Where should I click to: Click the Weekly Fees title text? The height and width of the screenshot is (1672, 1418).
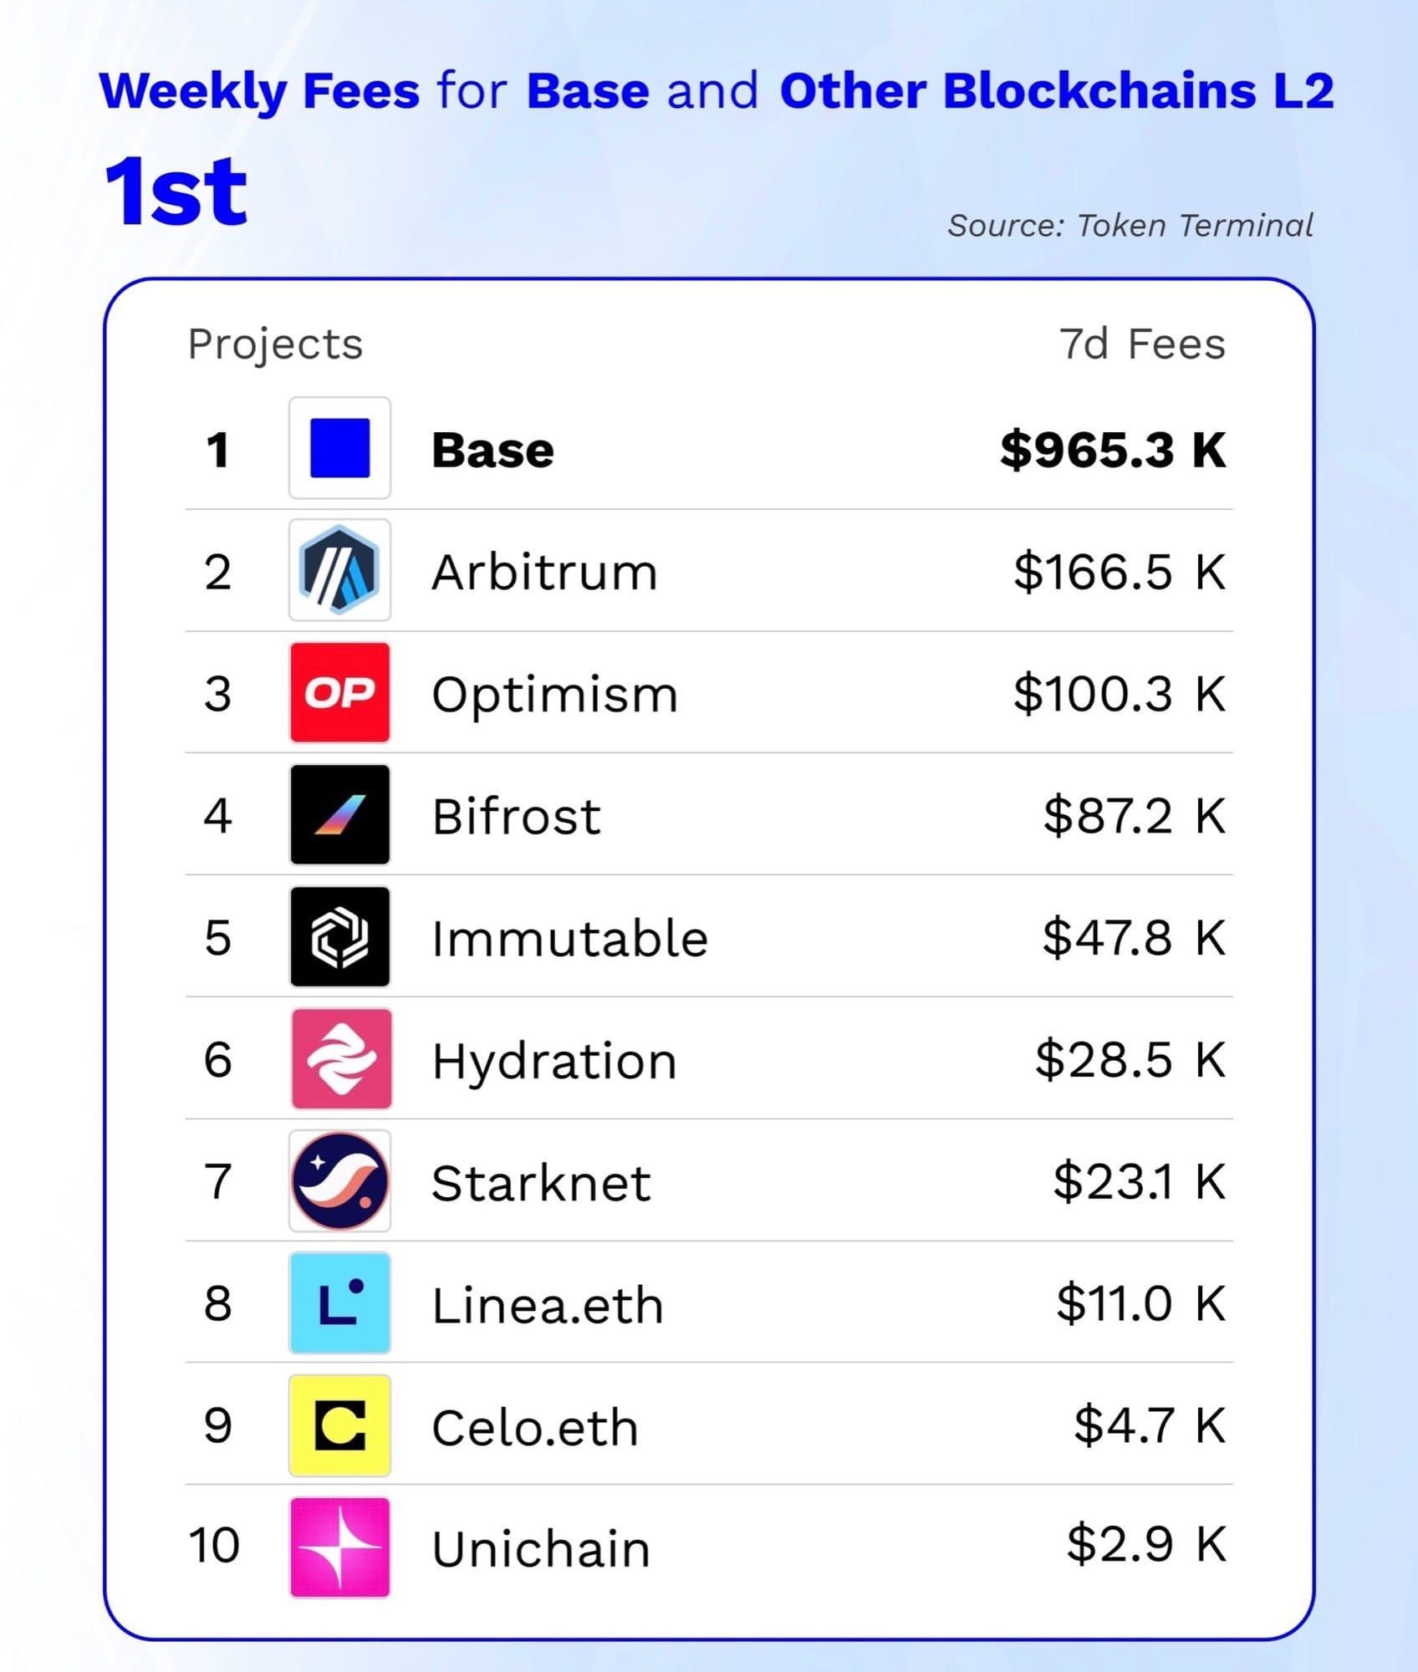tap(259, 90)
